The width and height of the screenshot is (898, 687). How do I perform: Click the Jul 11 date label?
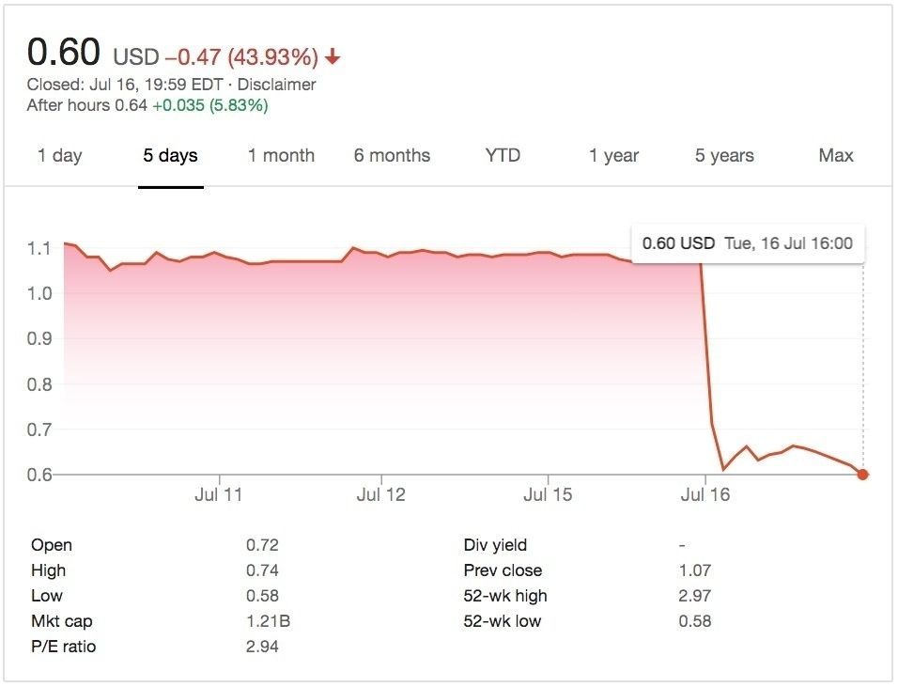[219, 494]
